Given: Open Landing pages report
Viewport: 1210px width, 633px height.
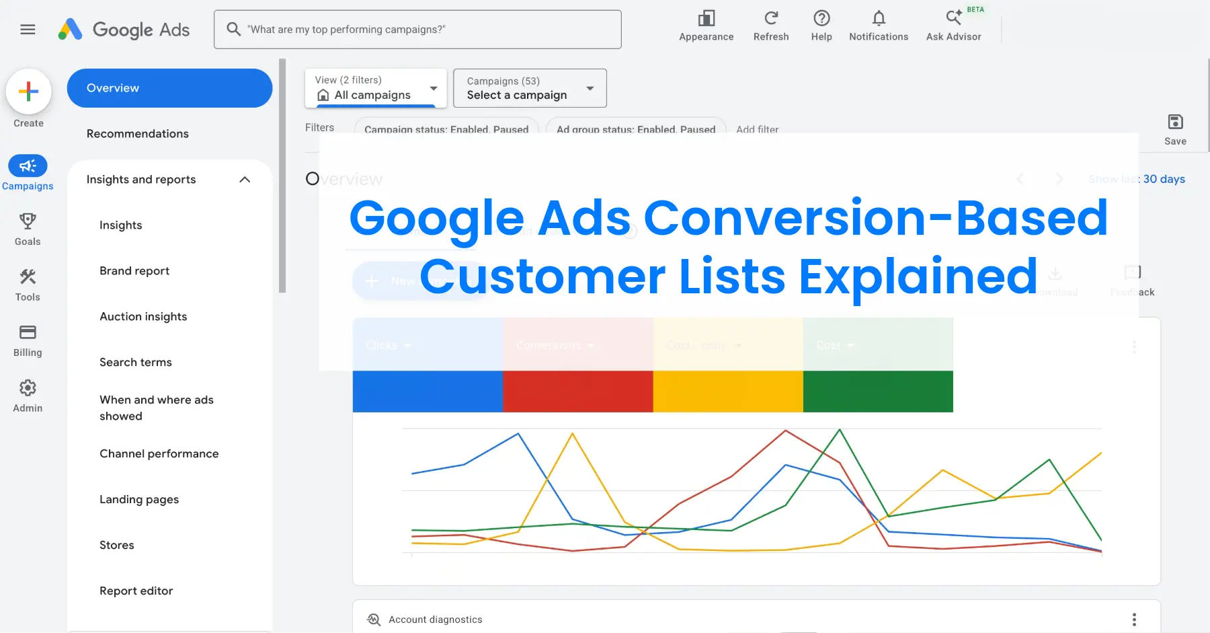Looking at the screenshot, I should (139, 500).
